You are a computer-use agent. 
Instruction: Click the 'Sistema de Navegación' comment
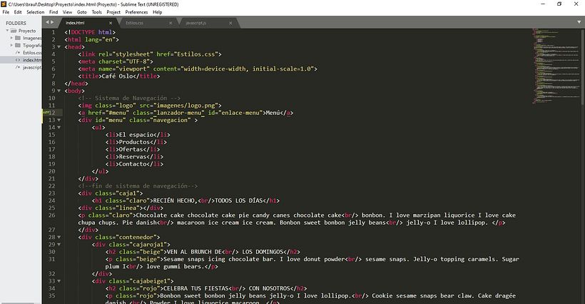click(131, 98)
